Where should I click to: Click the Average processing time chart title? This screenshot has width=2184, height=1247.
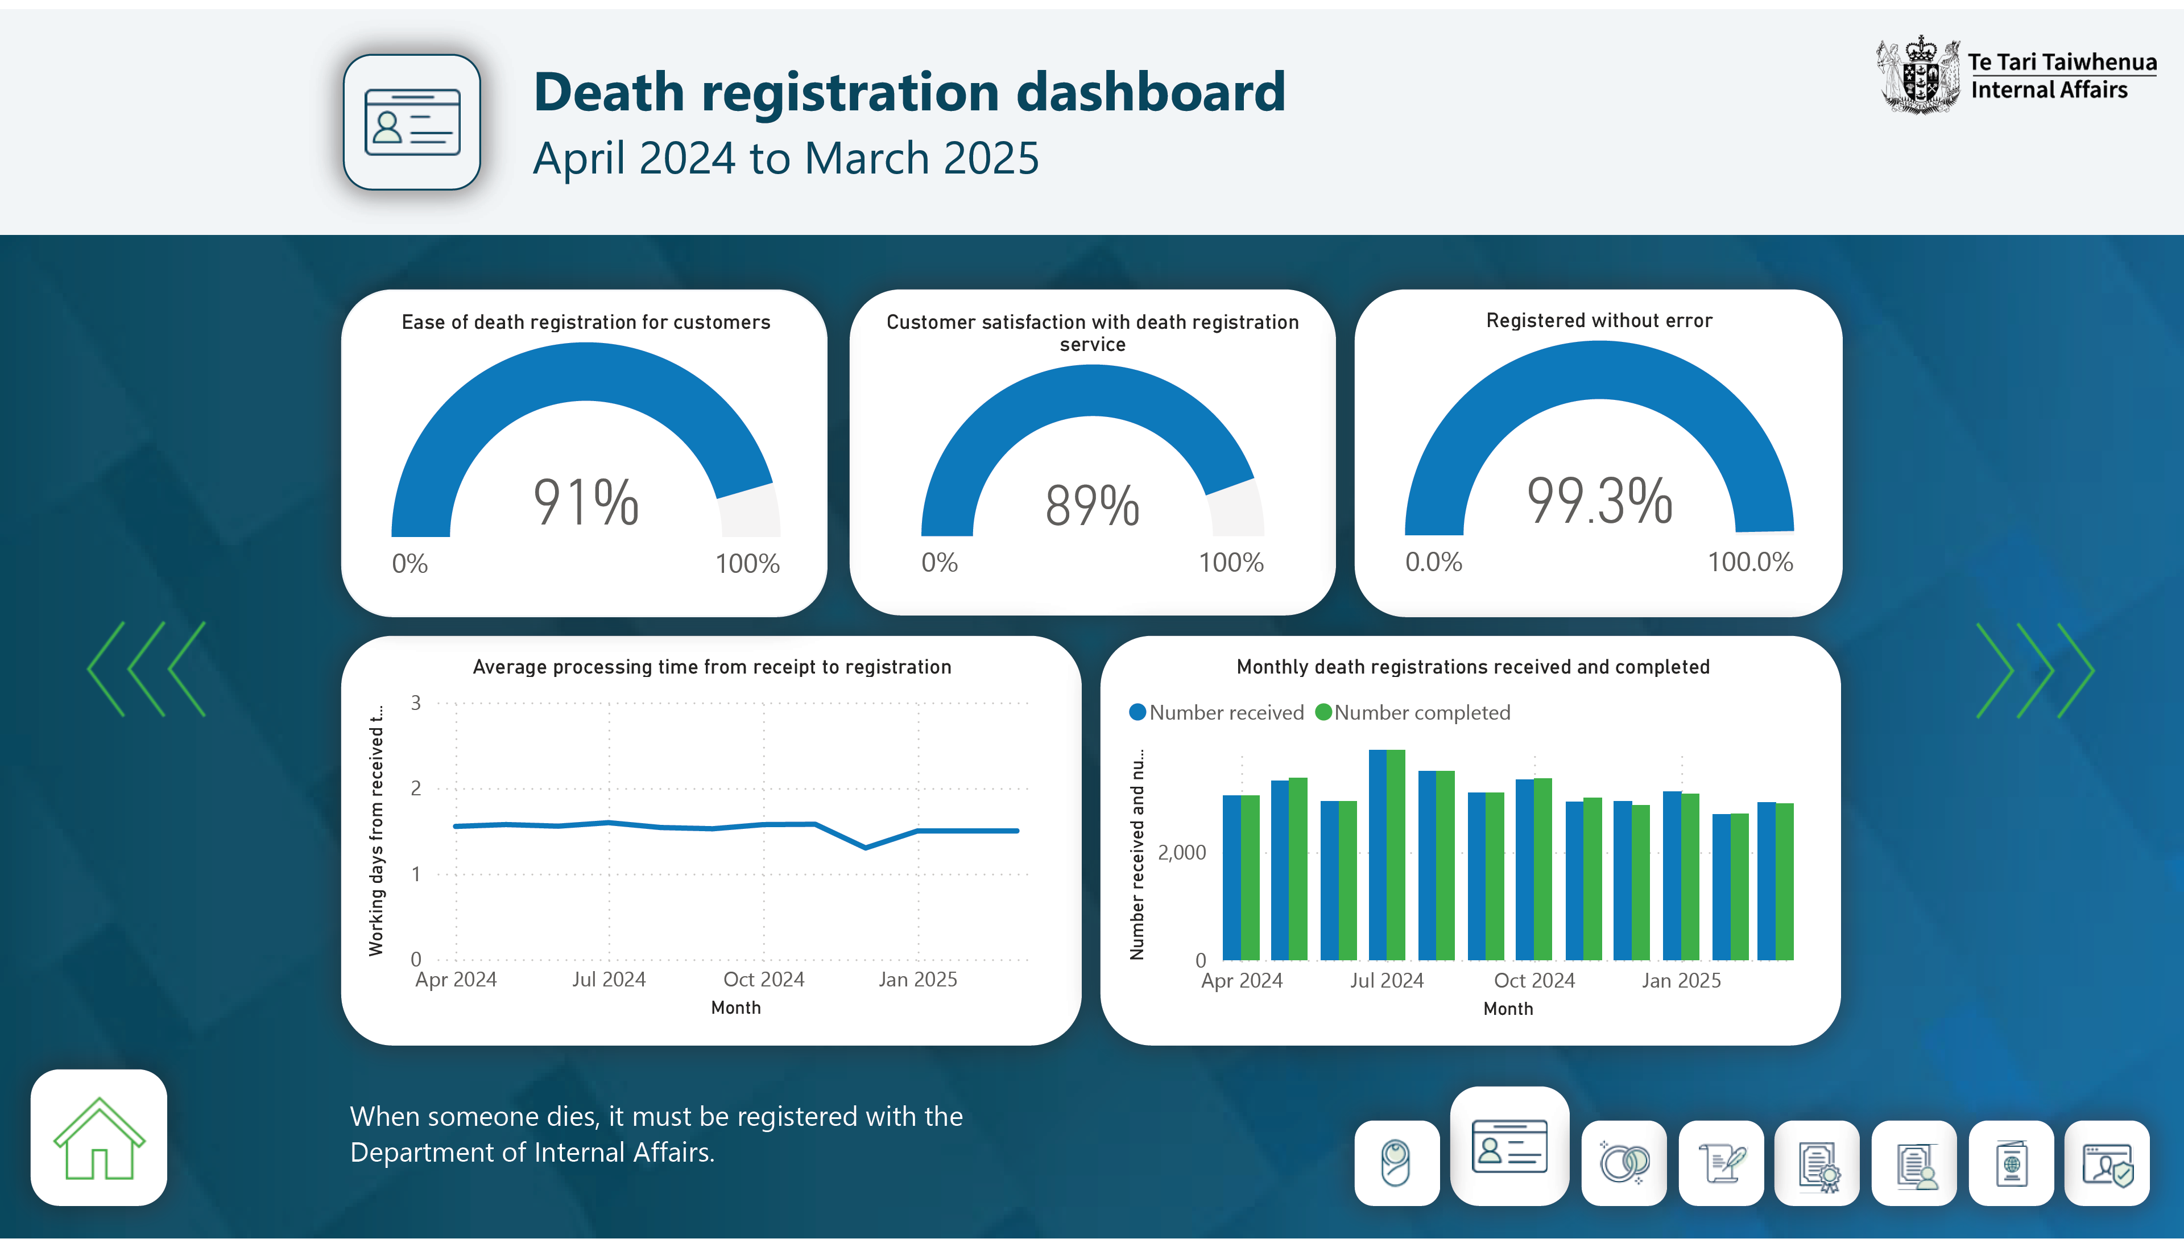pos(712,667)
